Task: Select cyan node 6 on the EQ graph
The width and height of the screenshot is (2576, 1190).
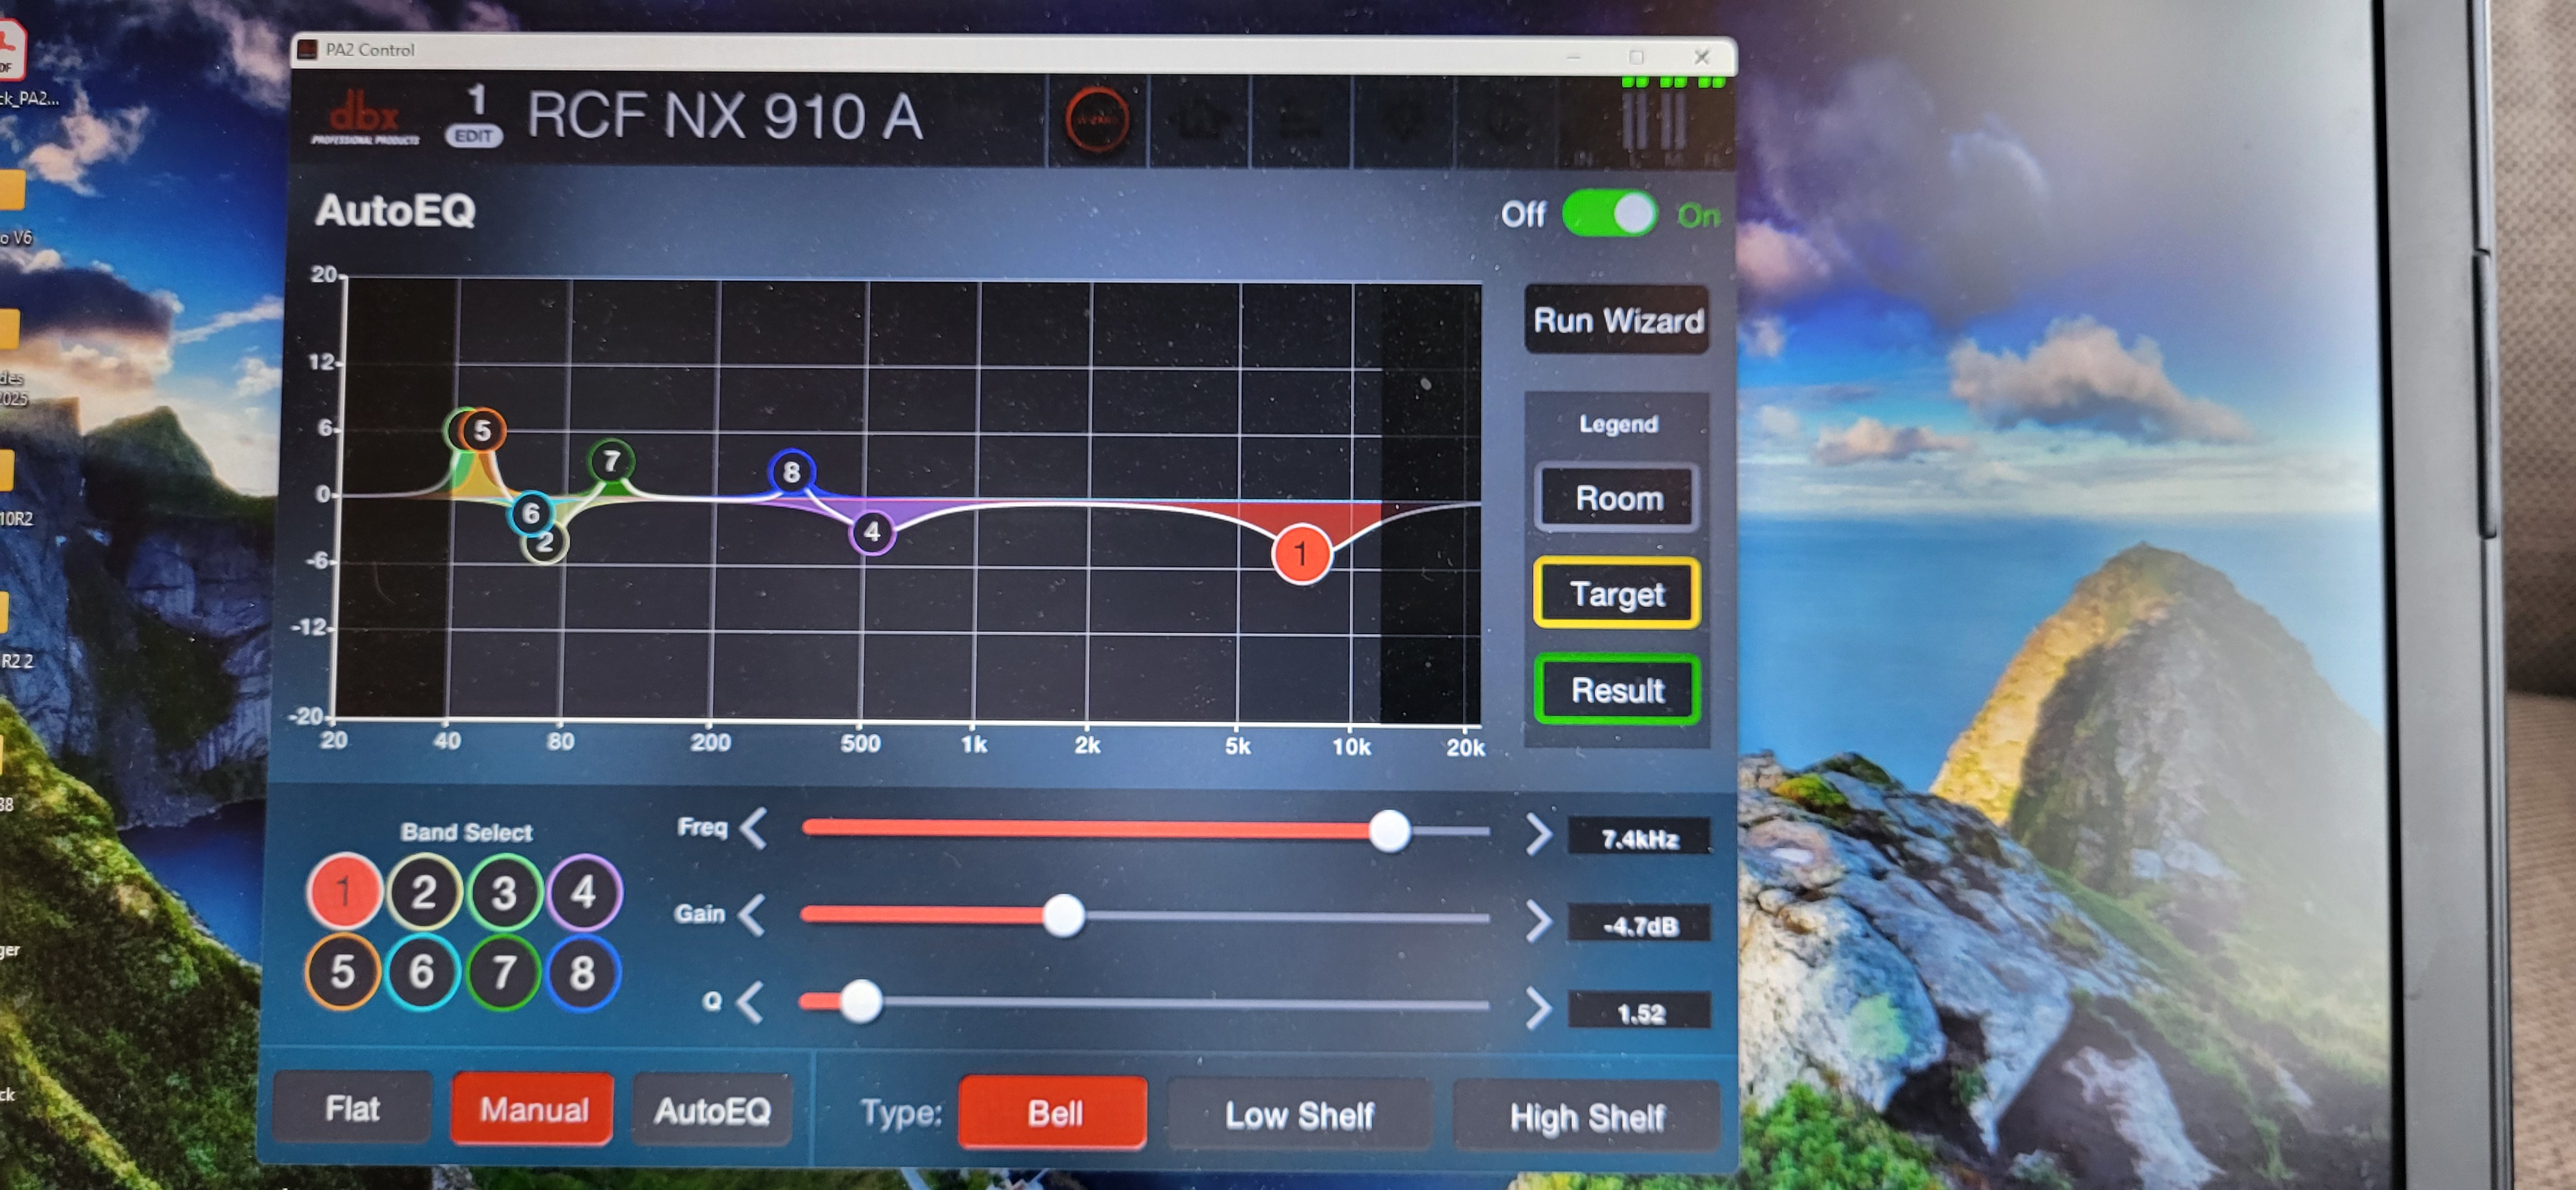Action: click(x=531, y=513)
